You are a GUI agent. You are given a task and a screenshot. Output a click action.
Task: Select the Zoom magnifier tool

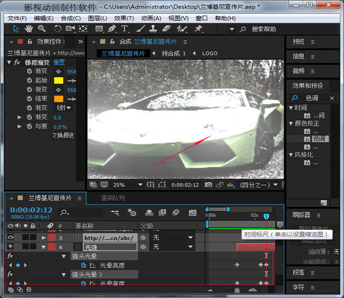click(x=42, y=29)
